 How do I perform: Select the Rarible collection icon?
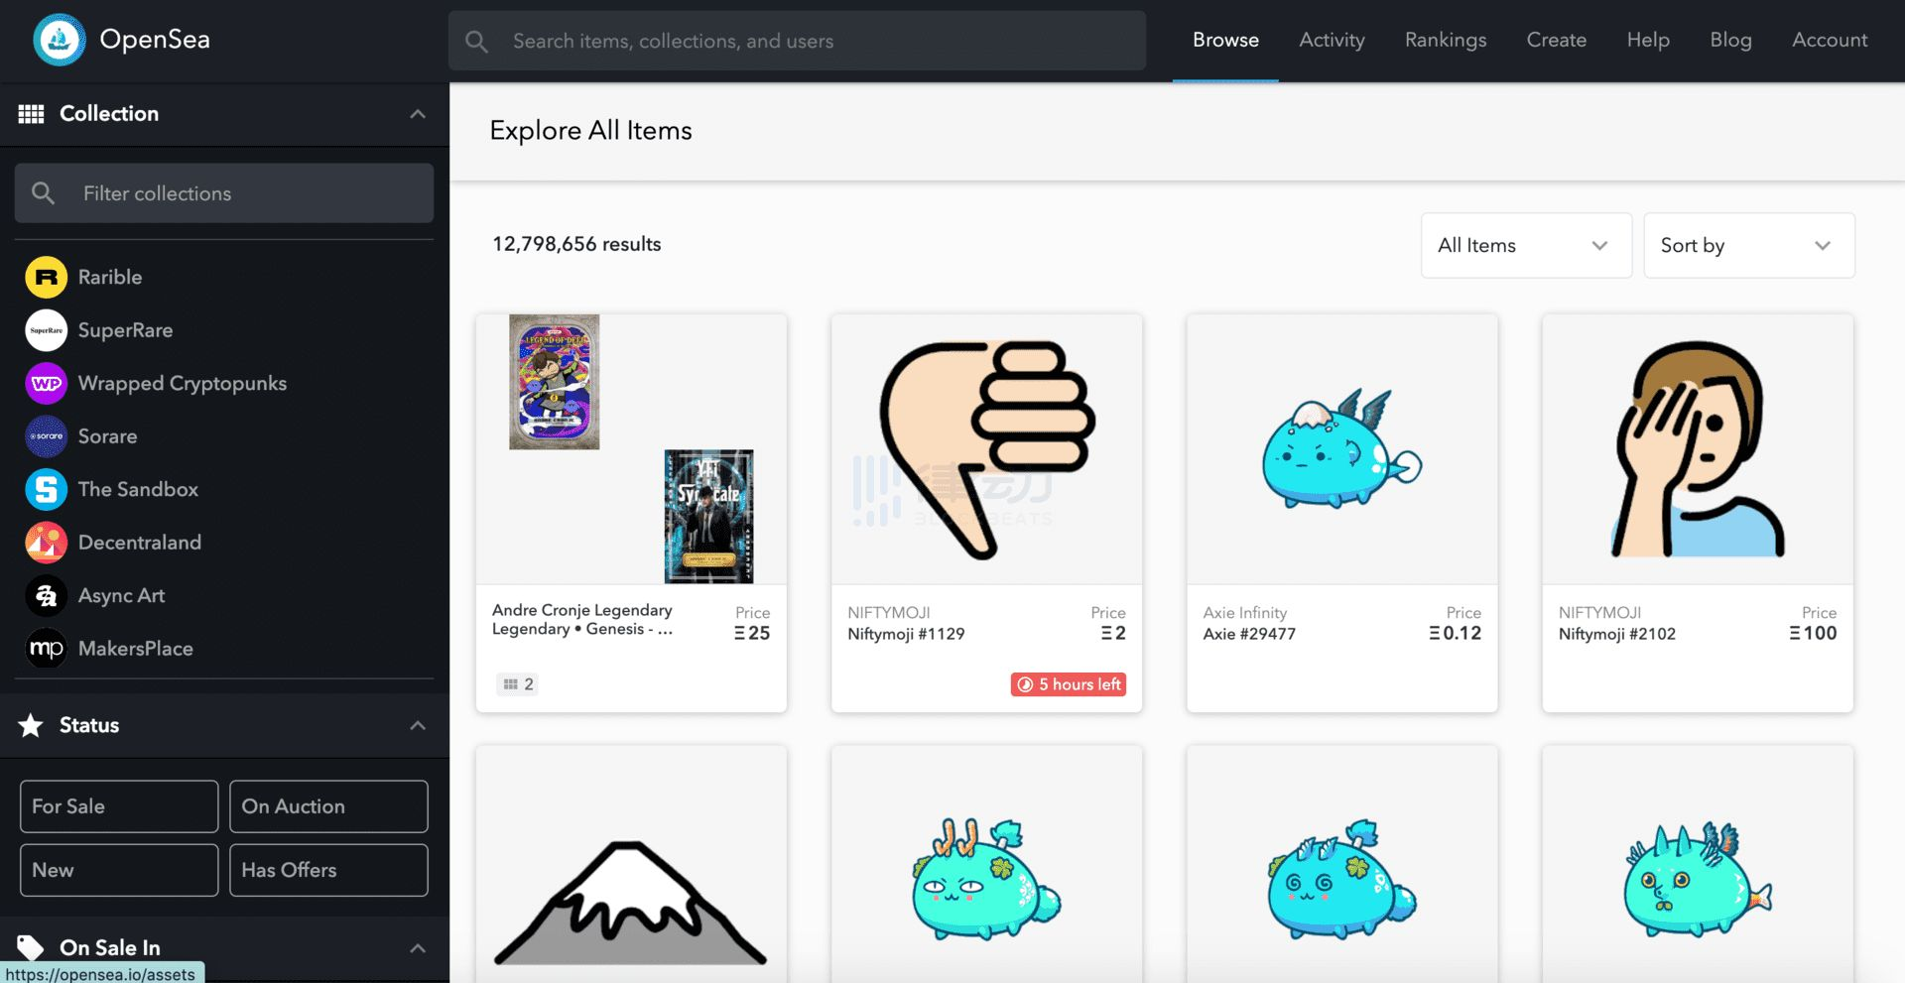coord(46,277)
